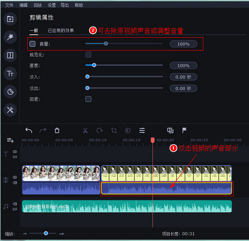Click the transition wizard icon

click(x=170, y=131)
